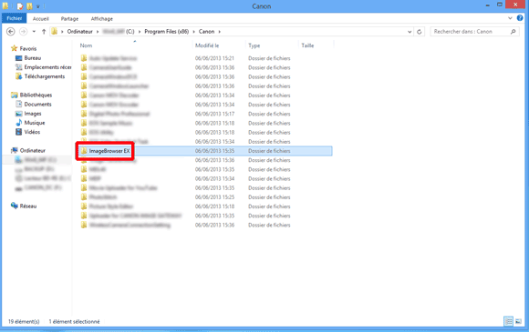Switch to the Partage tab
529x332 pixels.
click(69, 19)
